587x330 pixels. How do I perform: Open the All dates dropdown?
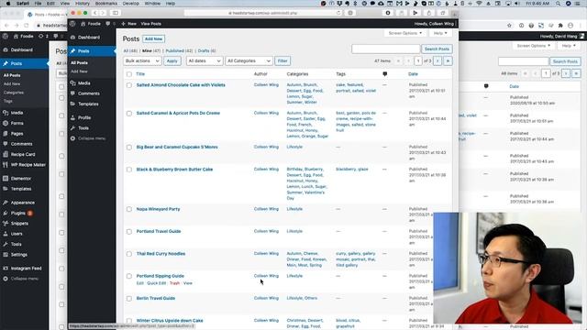(x=205, y=61)
